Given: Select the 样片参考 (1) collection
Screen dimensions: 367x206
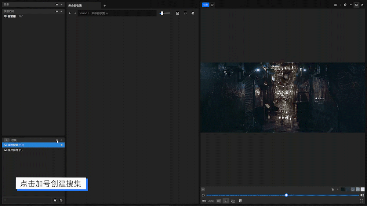Looking at the screenshot, I should tap(33, 150).
